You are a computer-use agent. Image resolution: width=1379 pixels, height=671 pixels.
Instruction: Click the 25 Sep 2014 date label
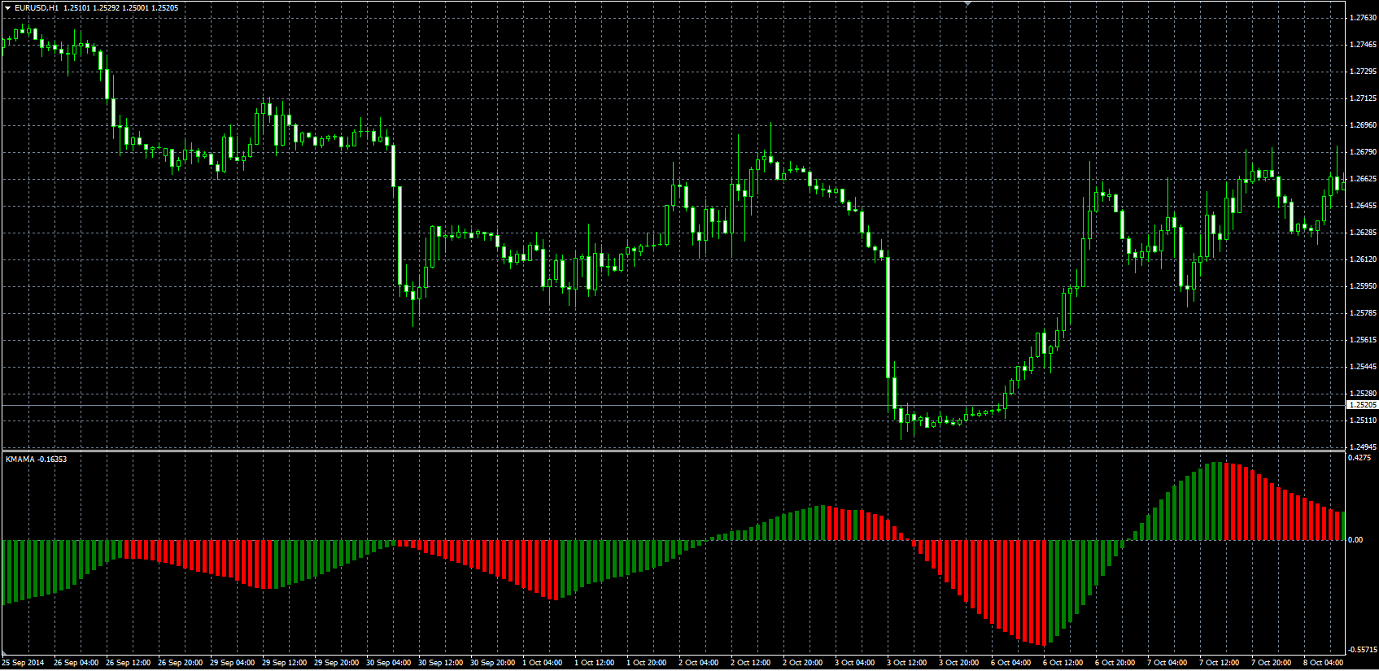coord(23,663)
